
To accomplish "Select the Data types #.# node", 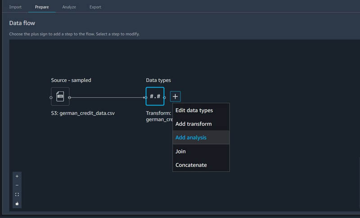I will [155, 97].
